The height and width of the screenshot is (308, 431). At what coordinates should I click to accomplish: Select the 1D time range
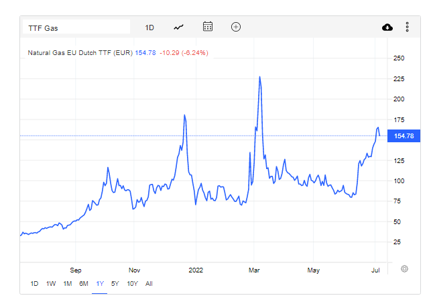click(x=35, y=283)
